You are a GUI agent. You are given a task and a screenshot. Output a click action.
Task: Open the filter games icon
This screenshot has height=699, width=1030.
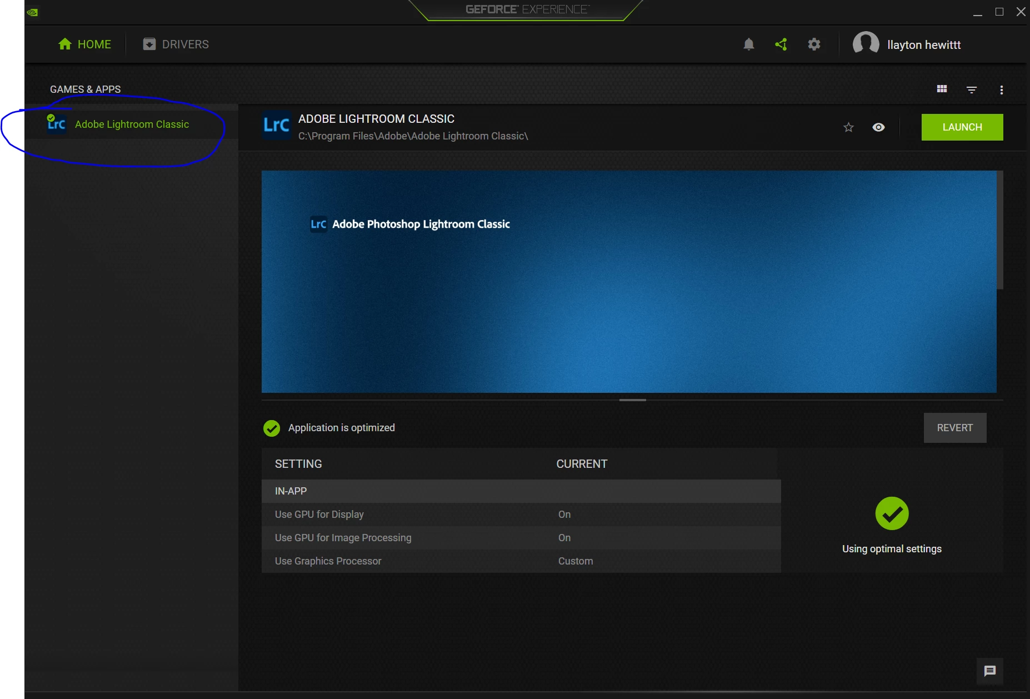pyautogui.click(x=972, y=89)
